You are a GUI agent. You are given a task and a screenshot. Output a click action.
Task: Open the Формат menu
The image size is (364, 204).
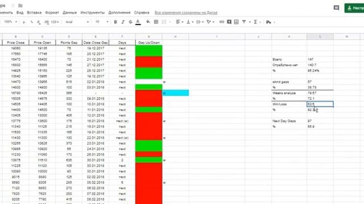point(52,12)
